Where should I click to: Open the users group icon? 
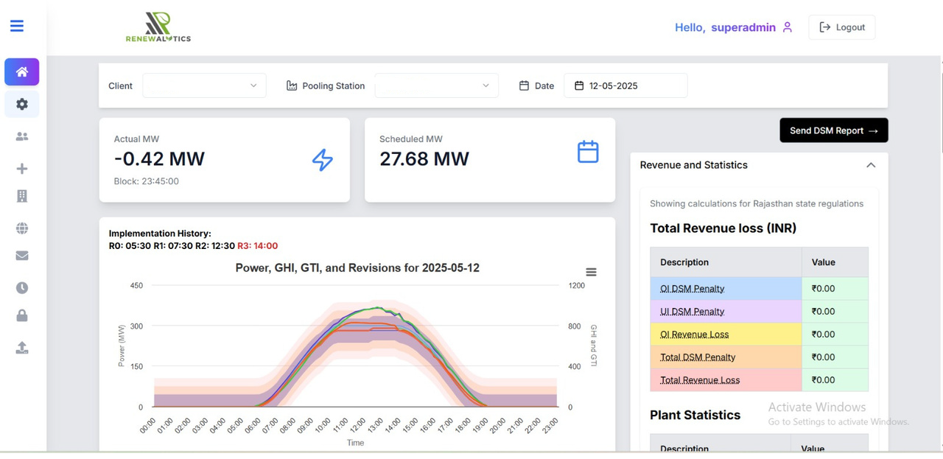click(22, 137)
